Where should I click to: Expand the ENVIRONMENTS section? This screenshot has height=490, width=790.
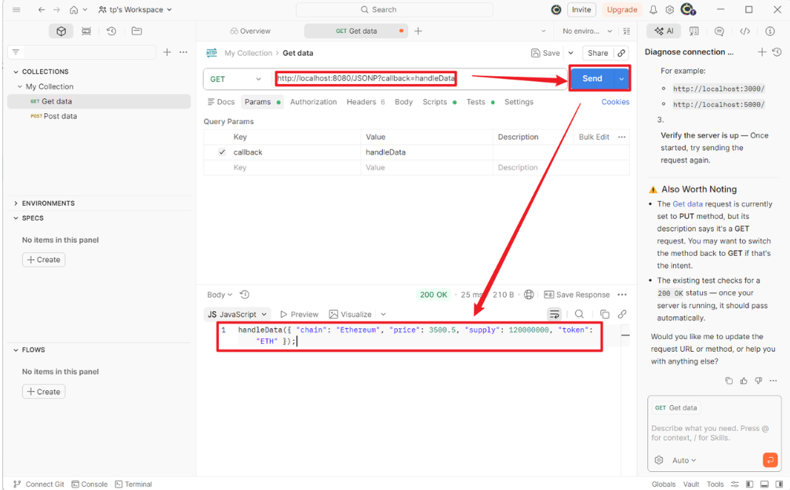pos(16,203)
